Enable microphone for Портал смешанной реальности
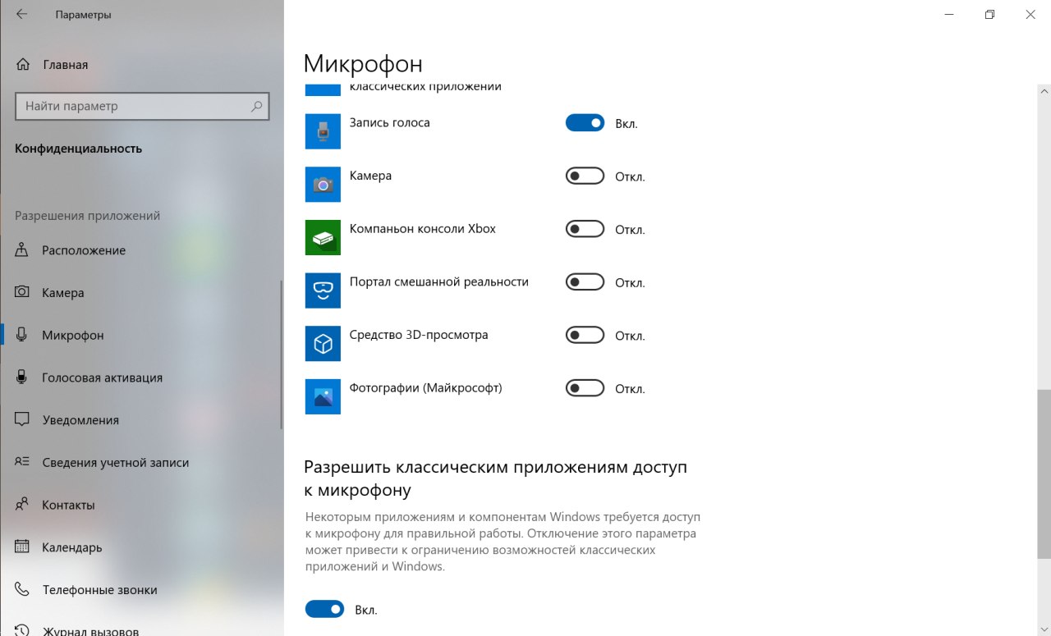 tap(585, 282)
